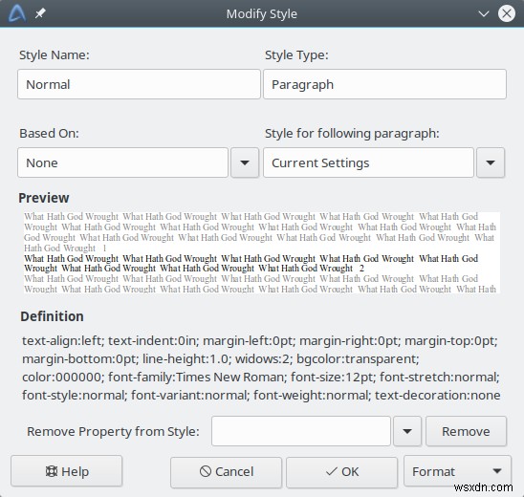Confirm changes with OK button
524x497 pixels.
tap(341, 471)
